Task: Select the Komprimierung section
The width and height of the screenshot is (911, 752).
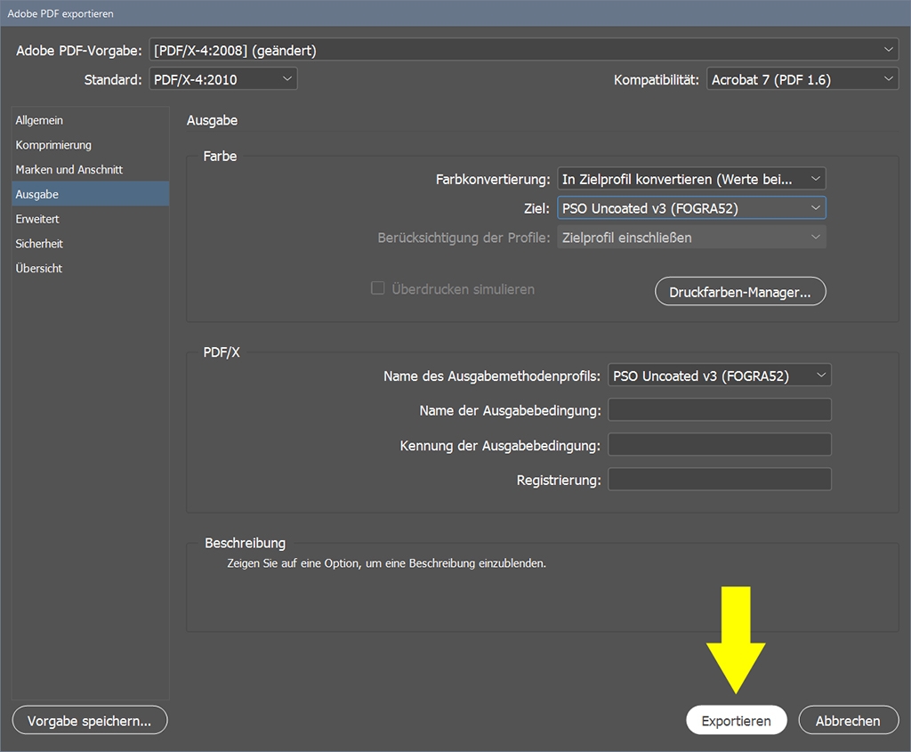Action: (53, 145)
